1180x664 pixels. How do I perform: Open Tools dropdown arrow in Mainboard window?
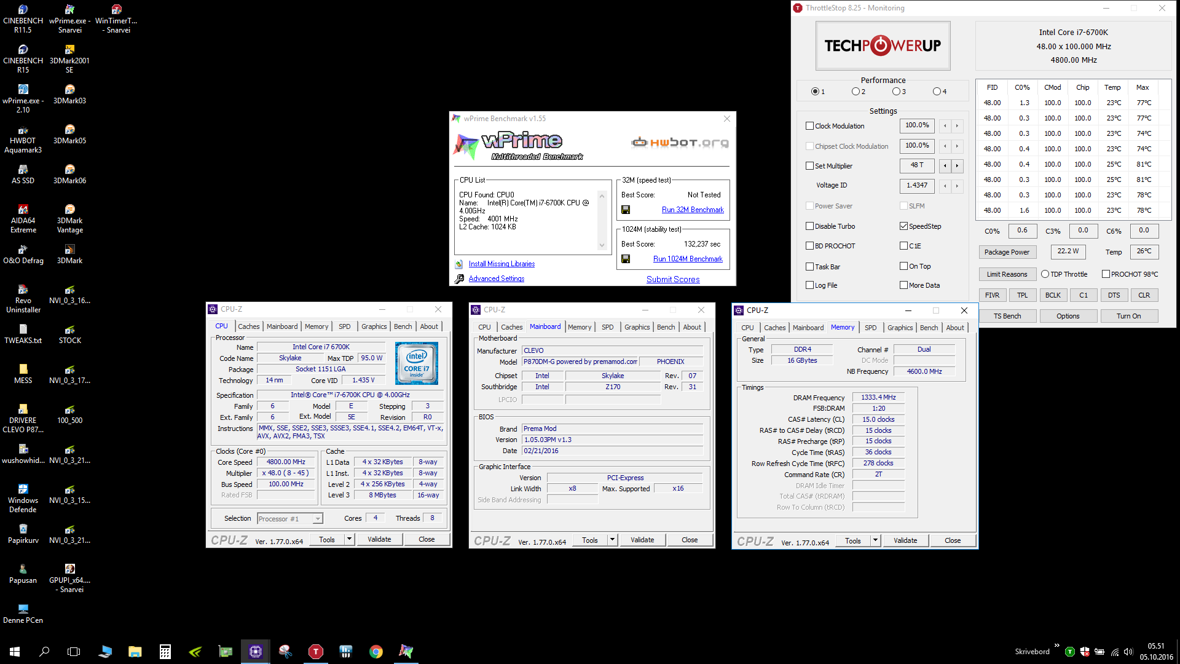[612, 540]
